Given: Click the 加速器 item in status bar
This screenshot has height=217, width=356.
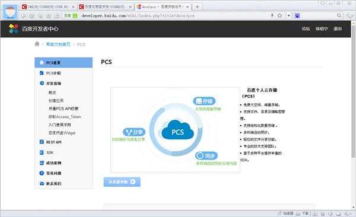Looking at the screenshot, I should point(286,213).
